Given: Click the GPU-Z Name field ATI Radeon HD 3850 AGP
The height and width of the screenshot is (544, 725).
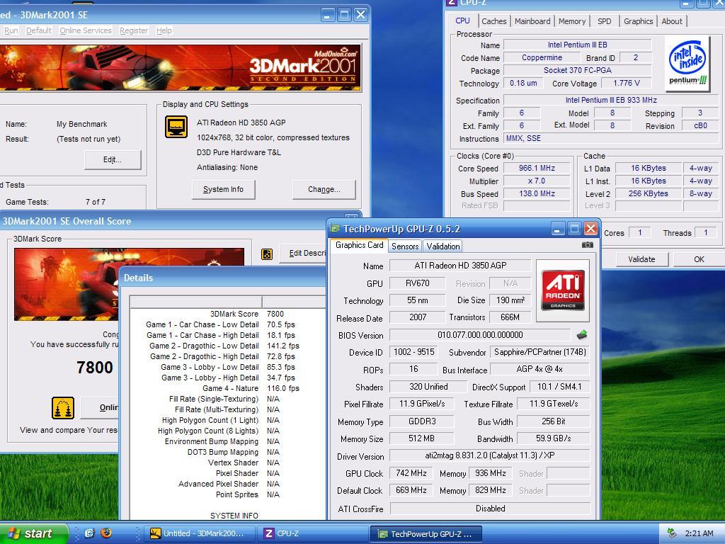Looking at the screenshot, I should [460, 266].
